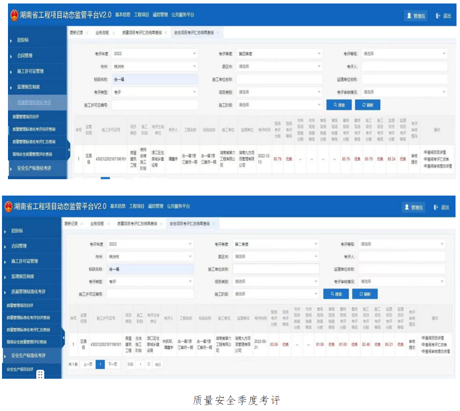This screenshot has height=411, width=460.
Task: Open 考评年度 2022 dropdown in upper screenshot
Action: (154, 54)
